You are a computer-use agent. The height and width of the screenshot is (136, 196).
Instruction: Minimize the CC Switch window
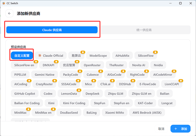click(170, 3)
